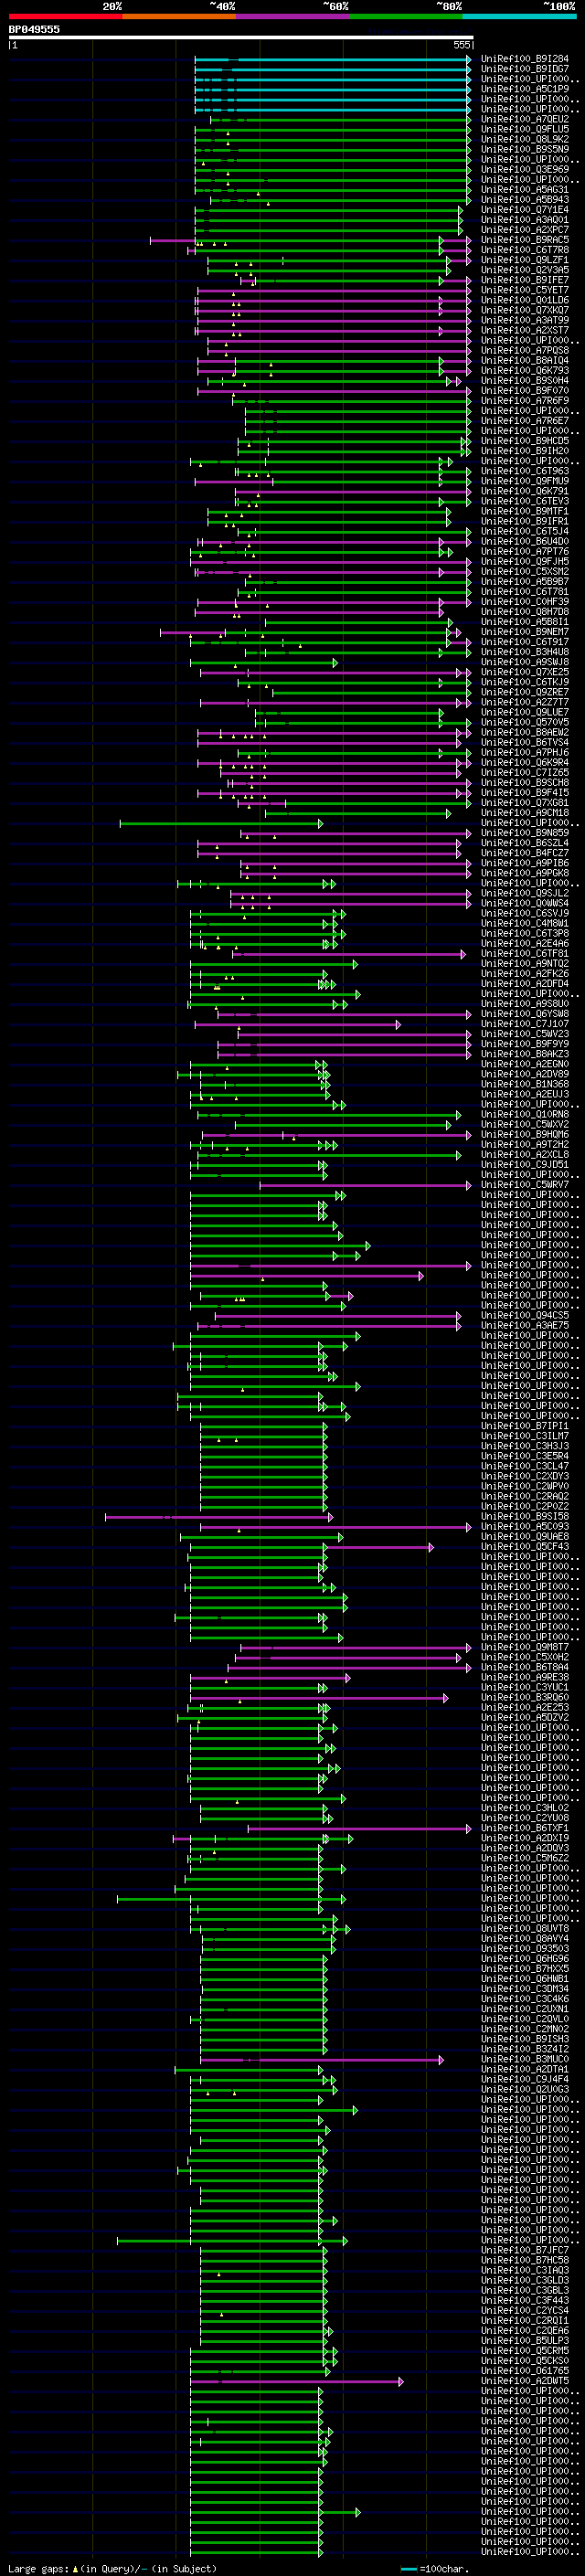585x2576 pixels.
Task: Click the green ~80% identity legend segment
Action: point(406,16)
